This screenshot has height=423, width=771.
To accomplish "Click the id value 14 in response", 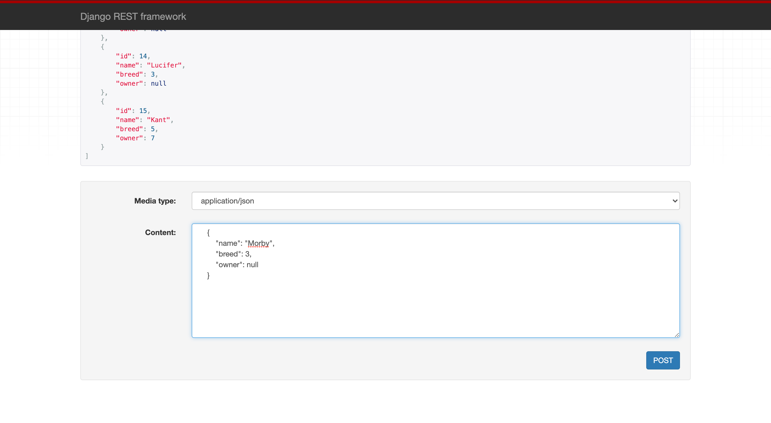I will tap(143, 56).
